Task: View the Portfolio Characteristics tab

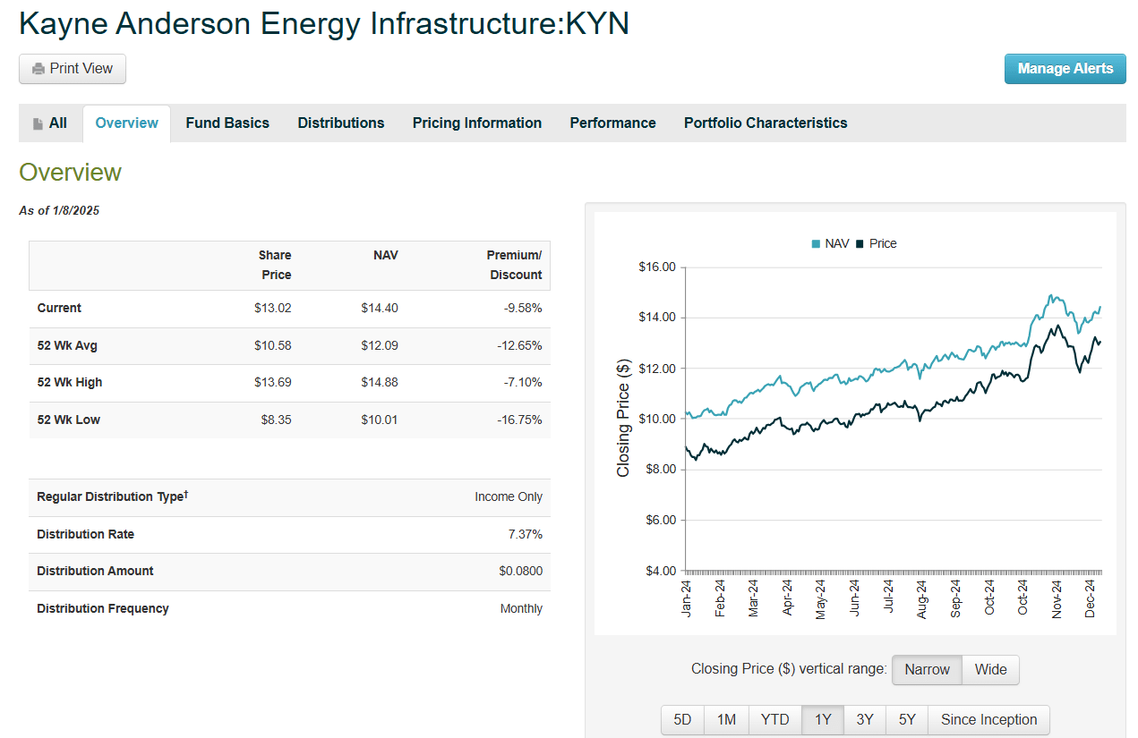Action: click(x=764, y=123)
